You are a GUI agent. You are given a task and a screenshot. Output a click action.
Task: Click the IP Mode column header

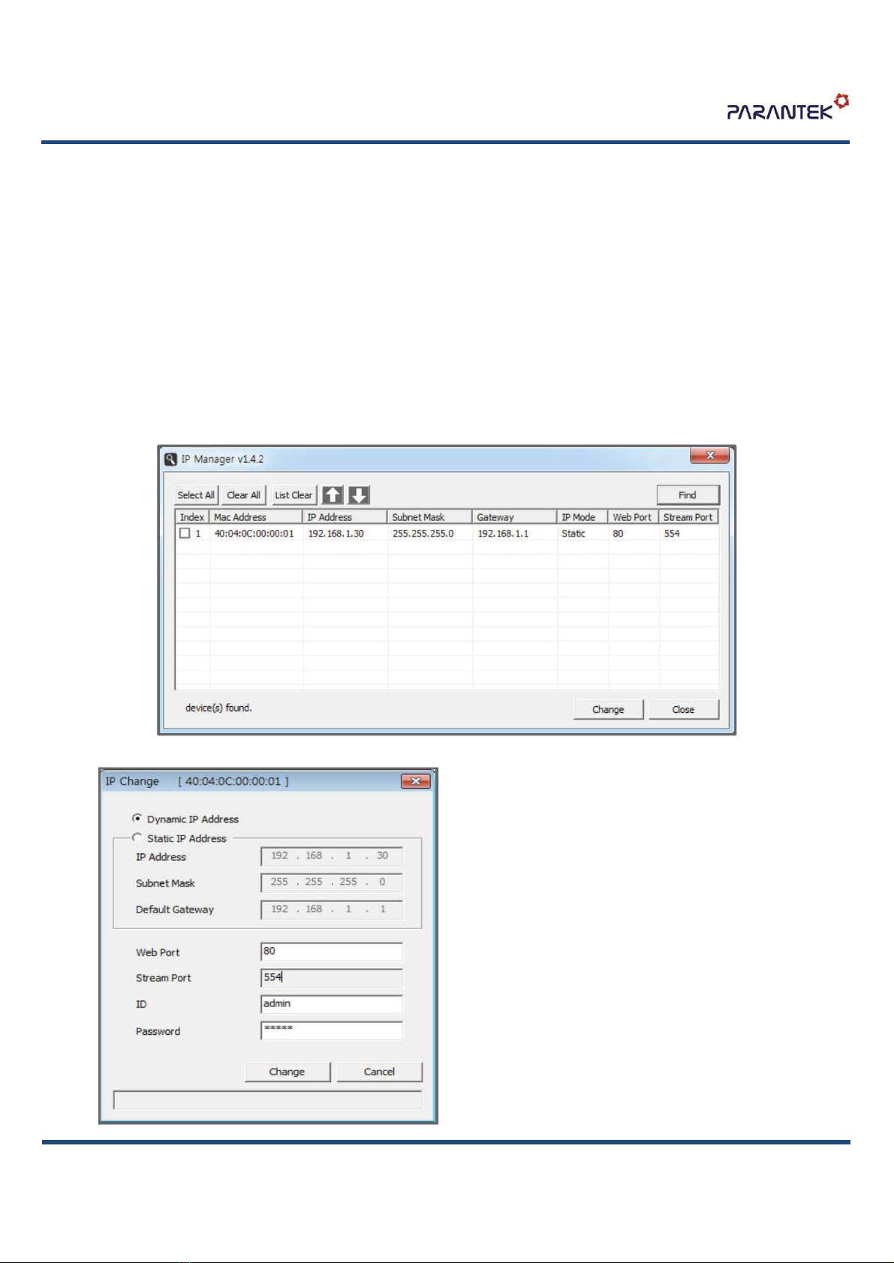coord(582,517)
